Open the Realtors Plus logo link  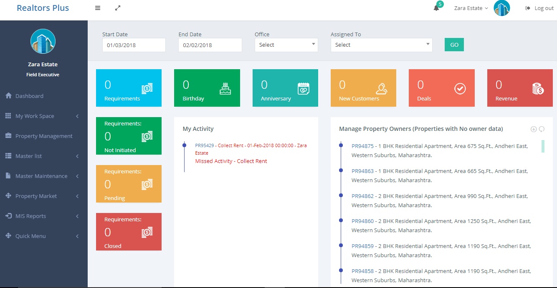click(43, 8)
